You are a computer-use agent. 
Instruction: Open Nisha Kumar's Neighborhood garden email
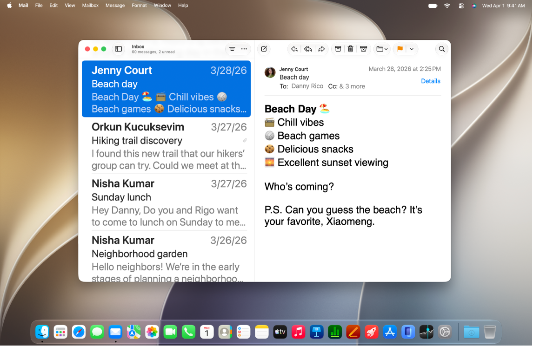point(166,257)
